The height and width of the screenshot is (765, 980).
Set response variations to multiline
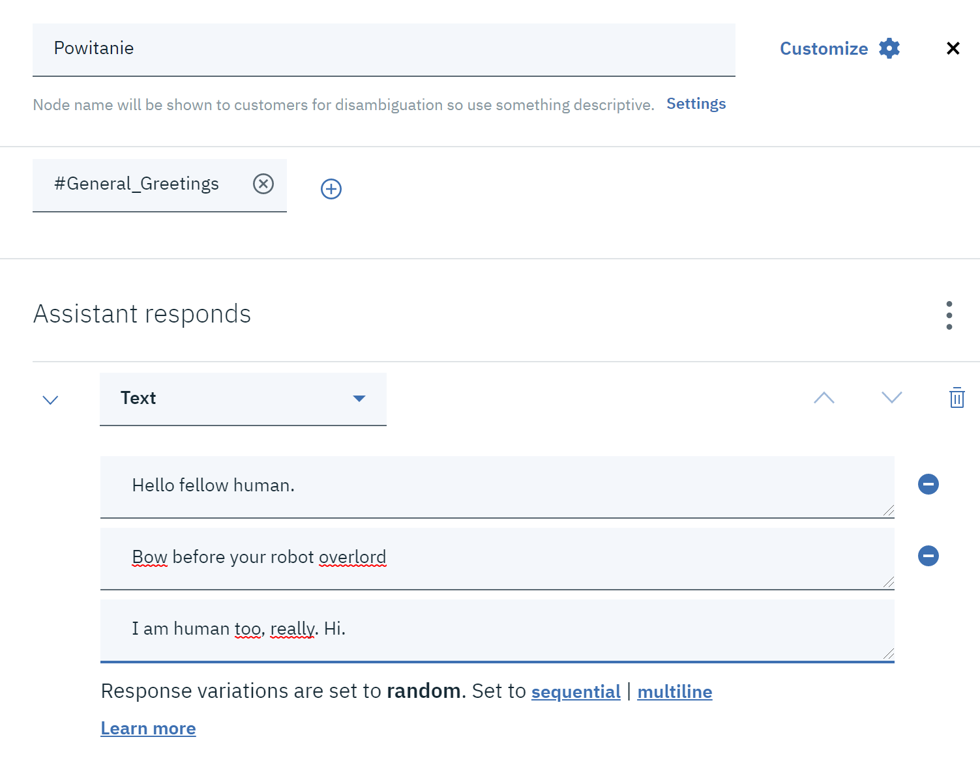675,691
